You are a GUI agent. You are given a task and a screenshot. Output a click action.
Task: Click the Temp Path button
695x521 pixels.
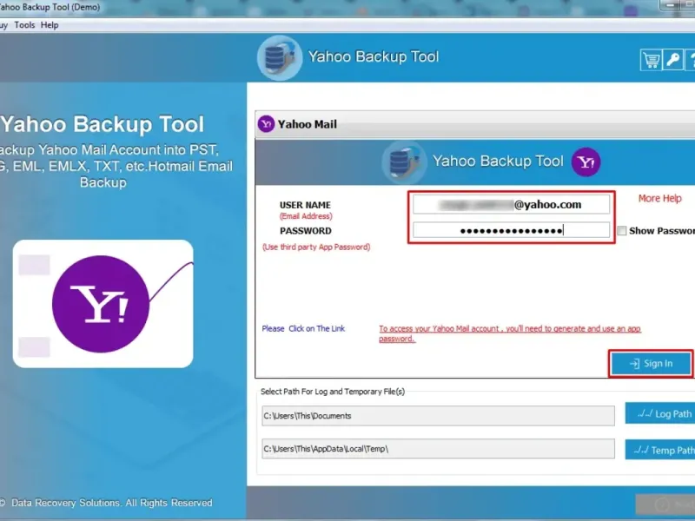660,450
